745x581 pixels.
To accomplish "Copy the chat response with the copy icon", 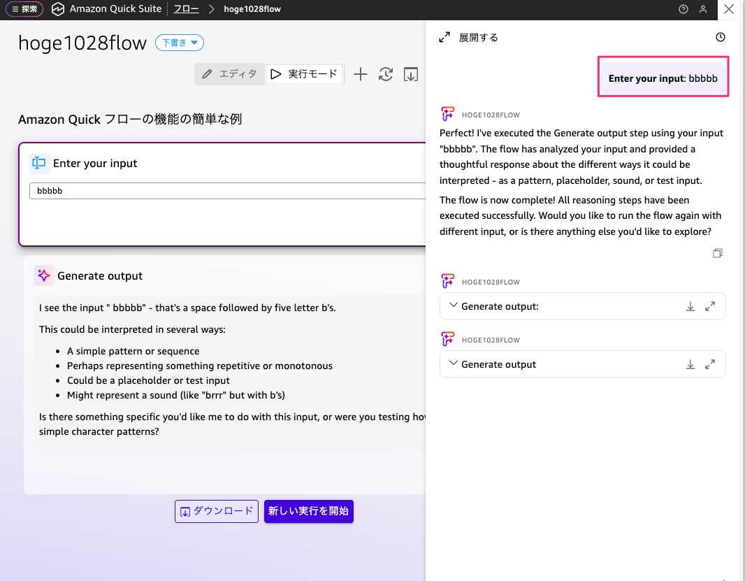I will tap(717, 253).
